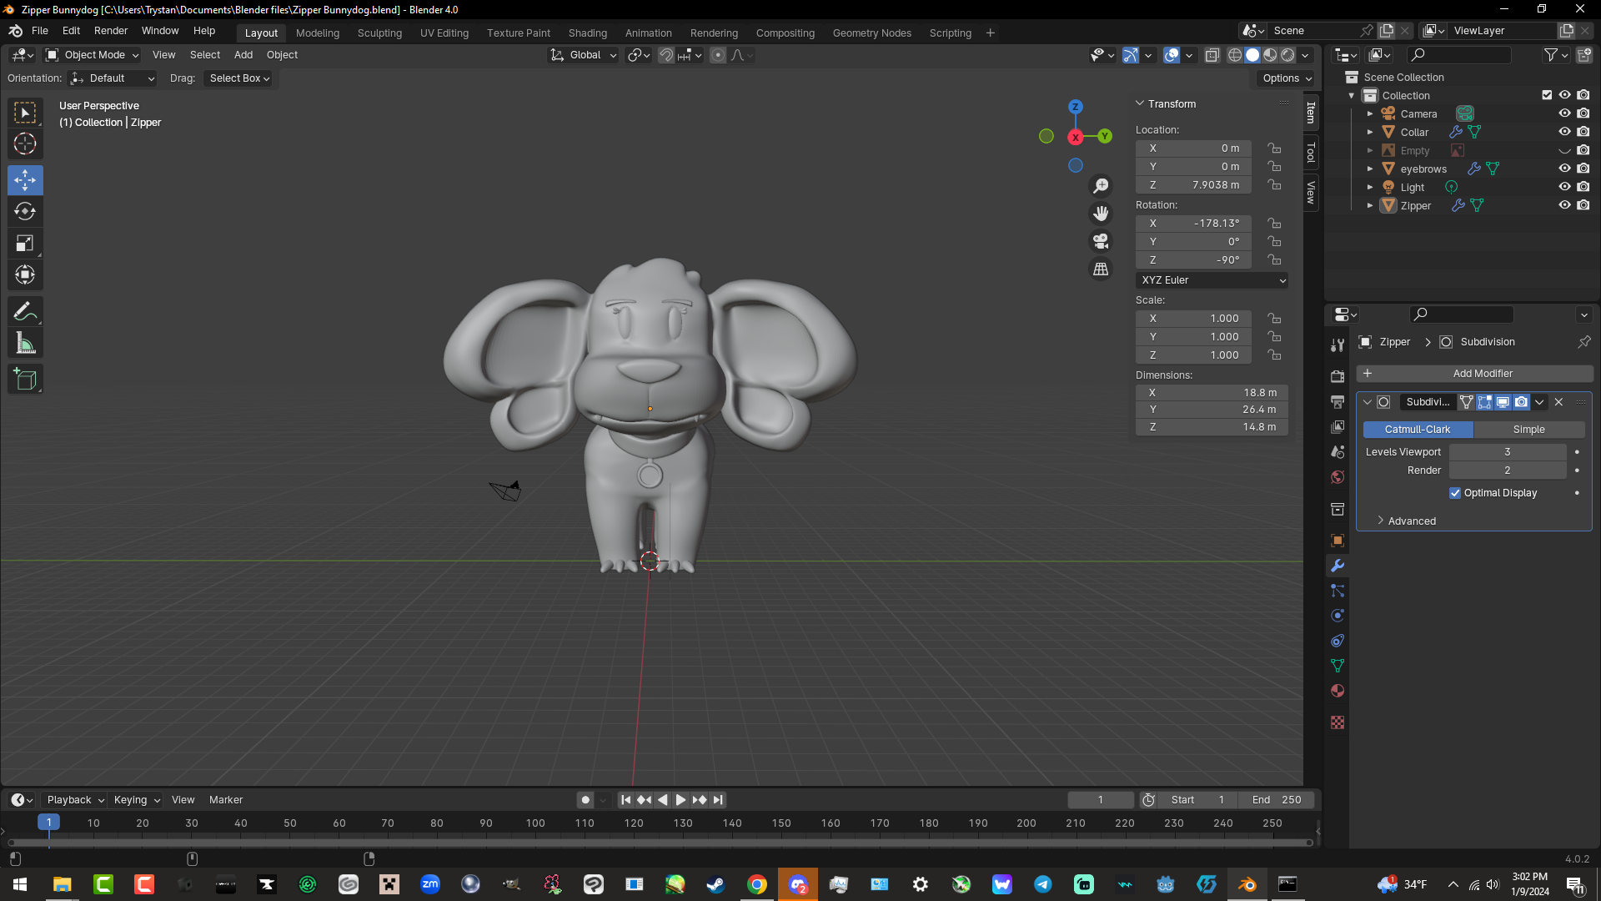Viewport: 1601px width, 901px height.
Task: Toggle Optimal Display checkbox
Action: pos(1455,493)
